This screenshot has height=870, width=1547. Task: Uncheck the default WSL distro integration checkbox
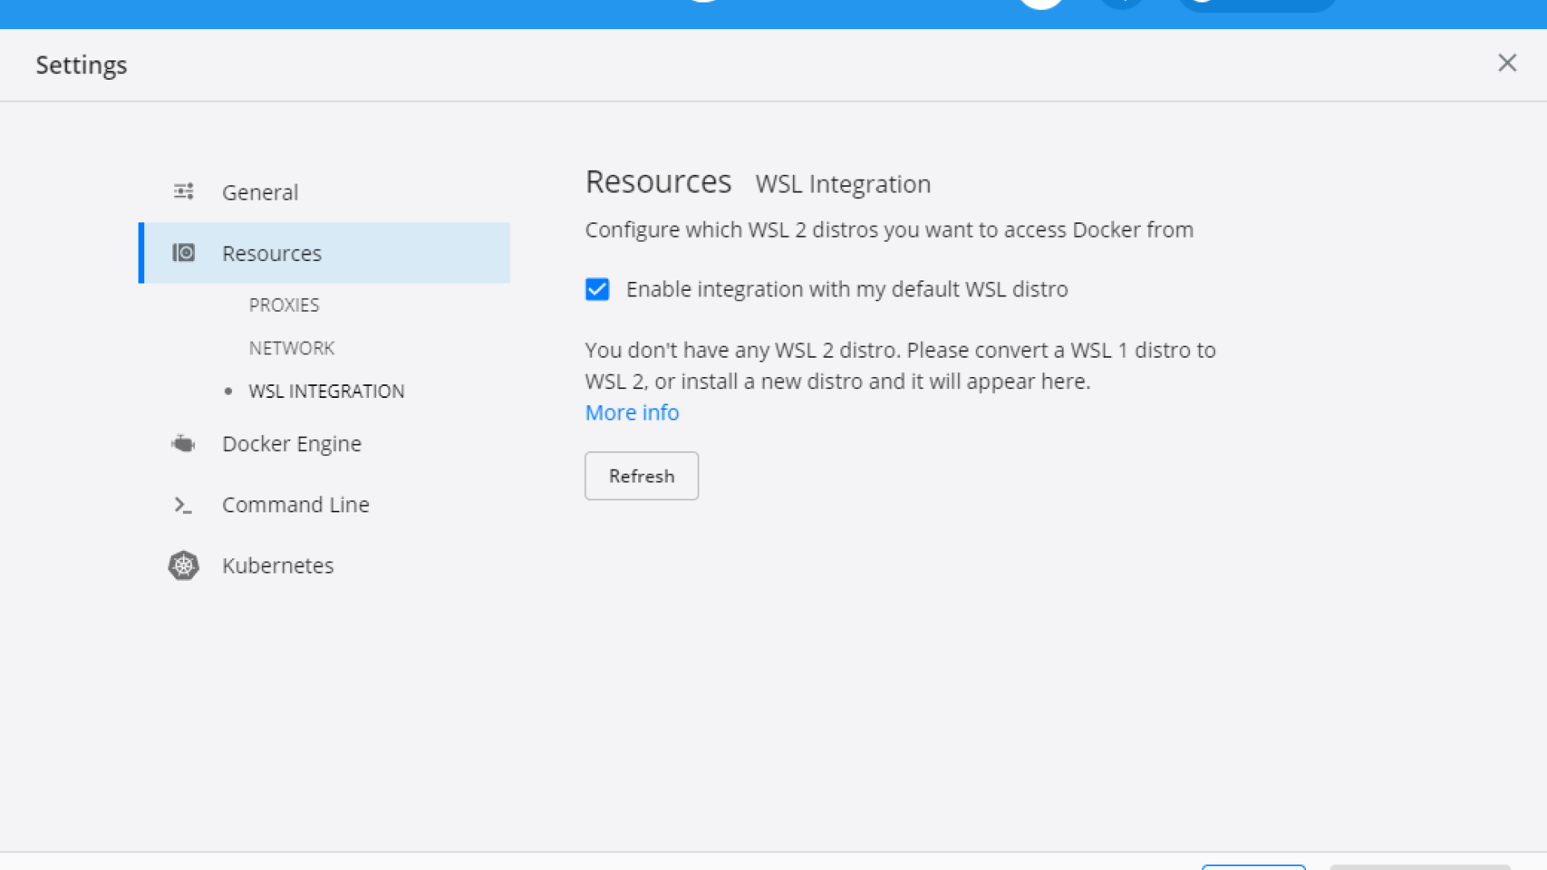click(x=597, y=289)
